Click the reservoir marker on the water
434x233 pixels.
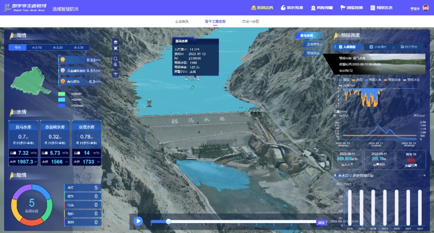click(x=192, y=87)
